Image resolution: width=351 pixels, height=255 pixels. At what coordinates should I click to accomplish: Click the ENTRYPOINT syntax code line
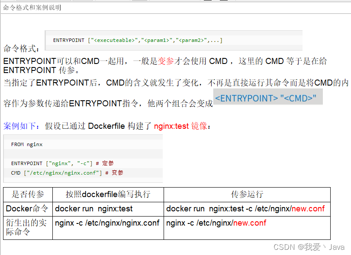click(x=138, y=40)
